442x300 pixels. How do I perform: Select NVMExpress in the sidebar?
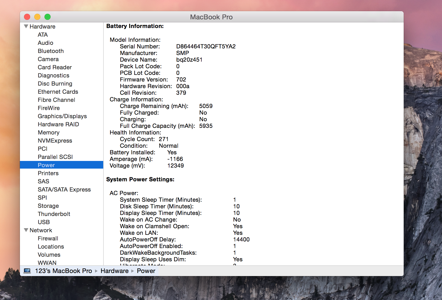[x=55, y=141]
